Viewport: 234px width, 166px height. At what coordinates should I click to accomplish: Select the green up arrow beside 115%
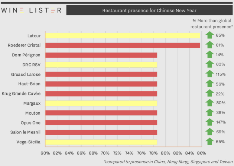[x=210, y=74]
